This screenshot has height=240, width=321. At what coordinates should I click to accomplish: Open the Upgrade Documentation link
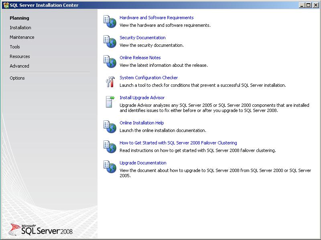click(143, 163)
